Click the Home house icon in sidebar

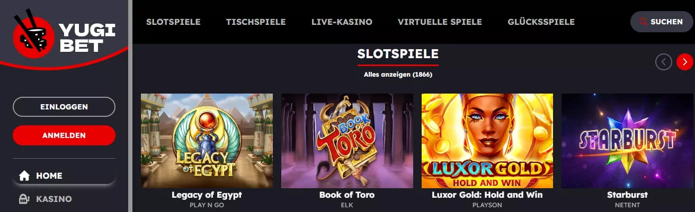(24, 176)
